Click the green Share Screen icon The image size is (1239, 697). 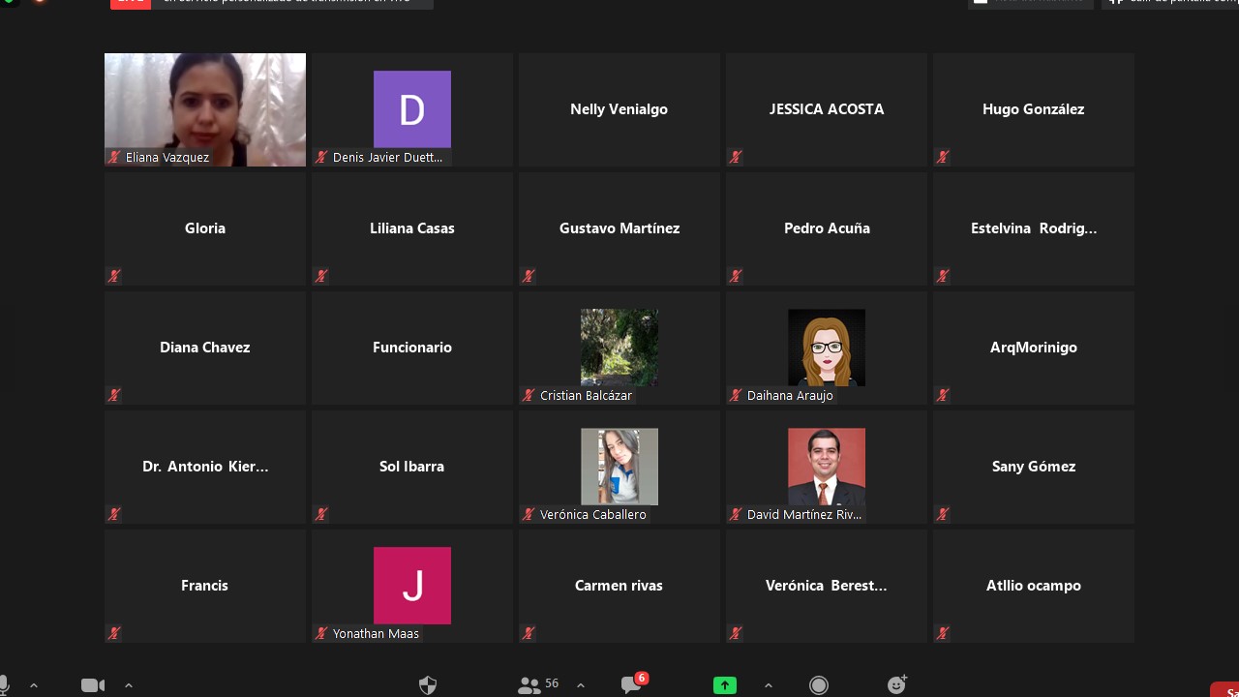[x=725, y=685]
